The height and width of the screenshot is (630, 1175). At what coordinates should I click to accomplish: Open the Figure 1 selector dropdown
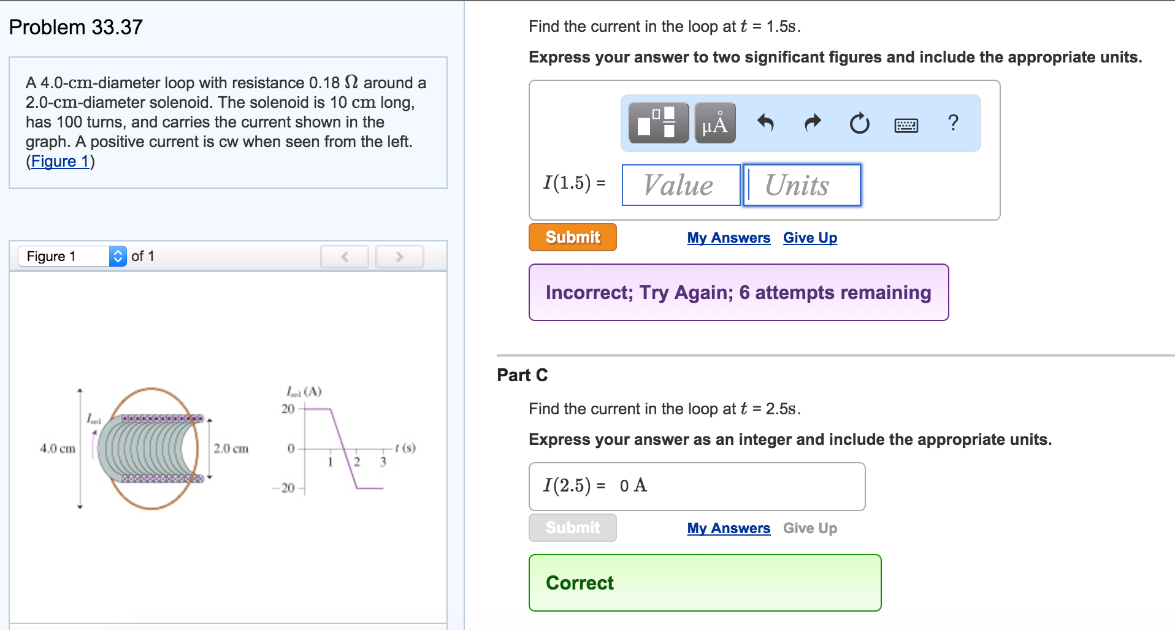pyautogui.click(x=72, y=256)
